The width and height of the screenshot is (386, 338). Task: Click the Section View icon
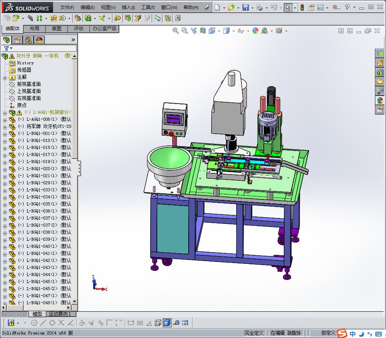[203, 31]
